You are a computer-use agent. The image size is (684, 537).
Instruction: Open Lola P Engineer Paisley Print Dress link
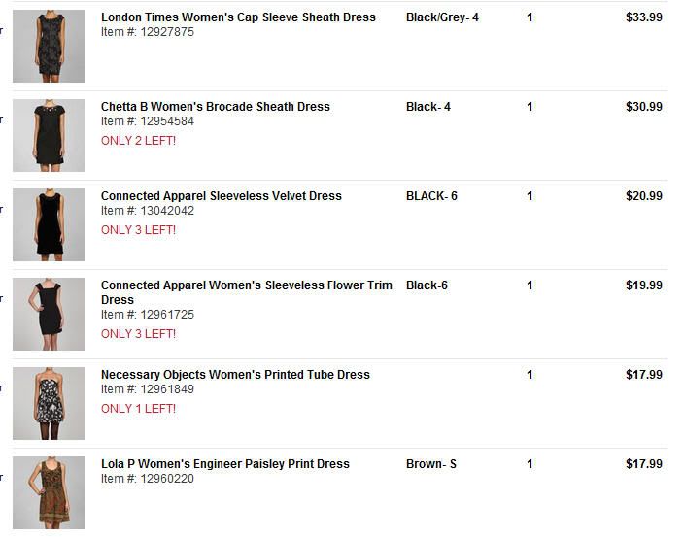coord(225,464)
